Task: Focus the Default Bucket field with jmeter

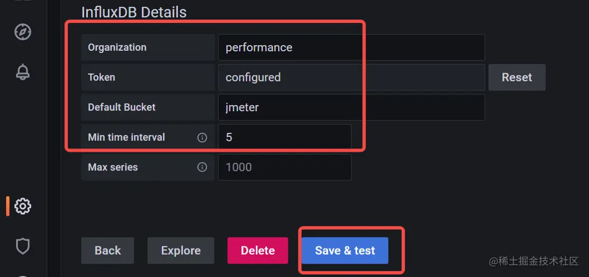Action: [x=351, y=107]
